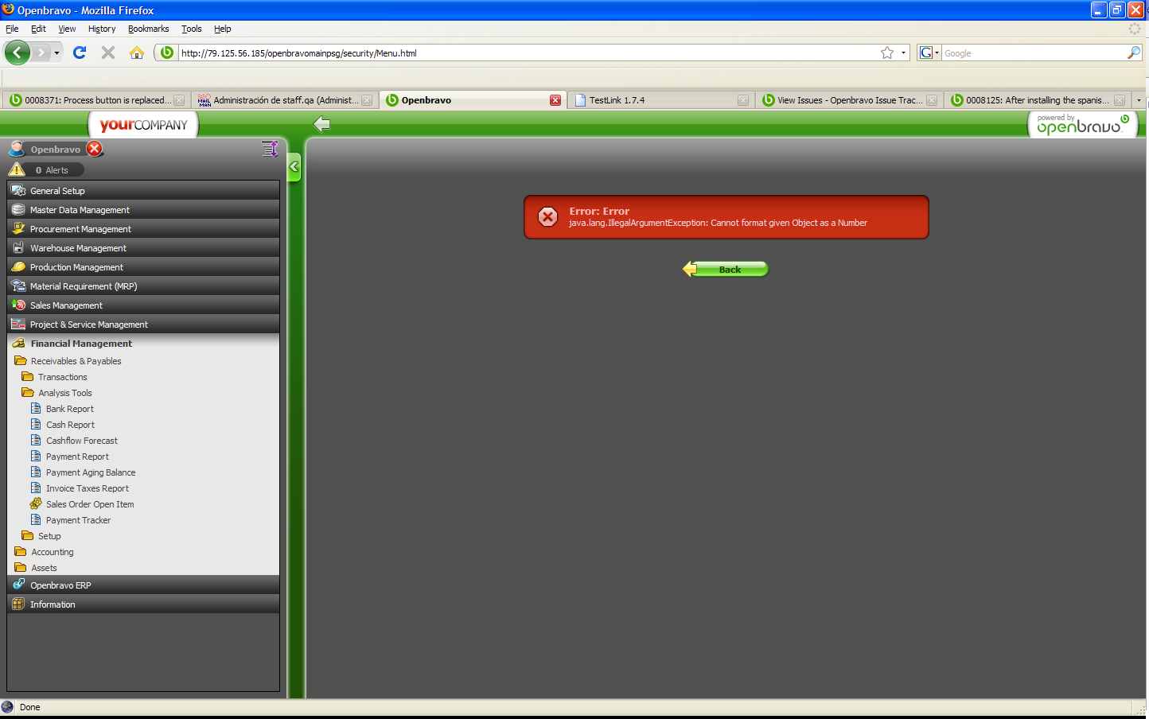Click the Openbravo ERP menu icon
This screenshot has height=719, width=1149.
pos(18,585)
